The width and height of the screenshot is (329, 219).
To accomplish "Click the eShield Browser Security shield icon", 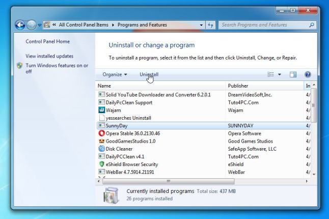I will 101,165.
